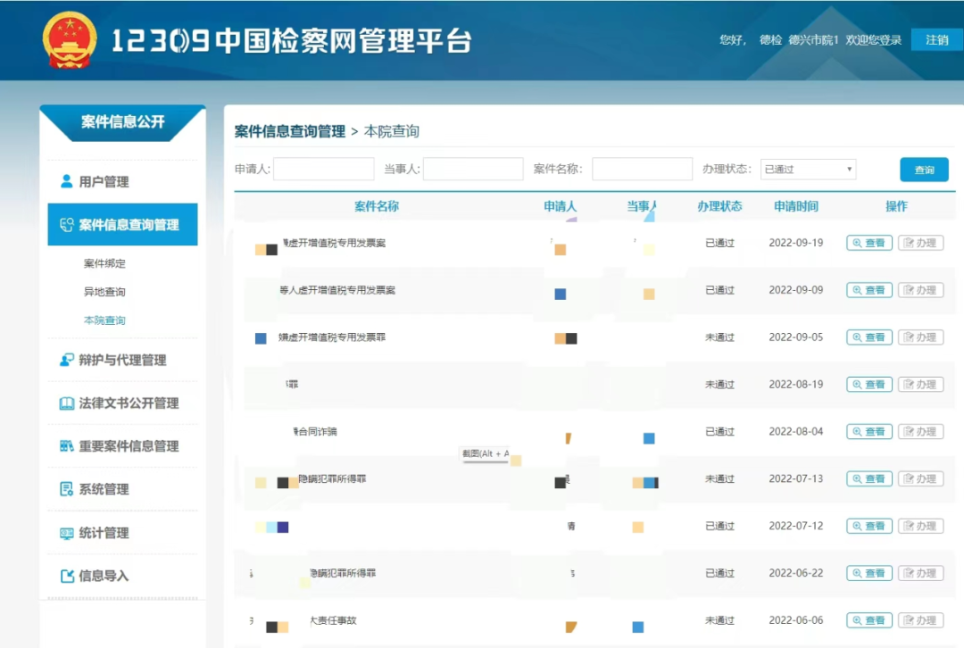
Task: Collapse the 案件信息查询管理 menu section
Action: click(129, 225)
